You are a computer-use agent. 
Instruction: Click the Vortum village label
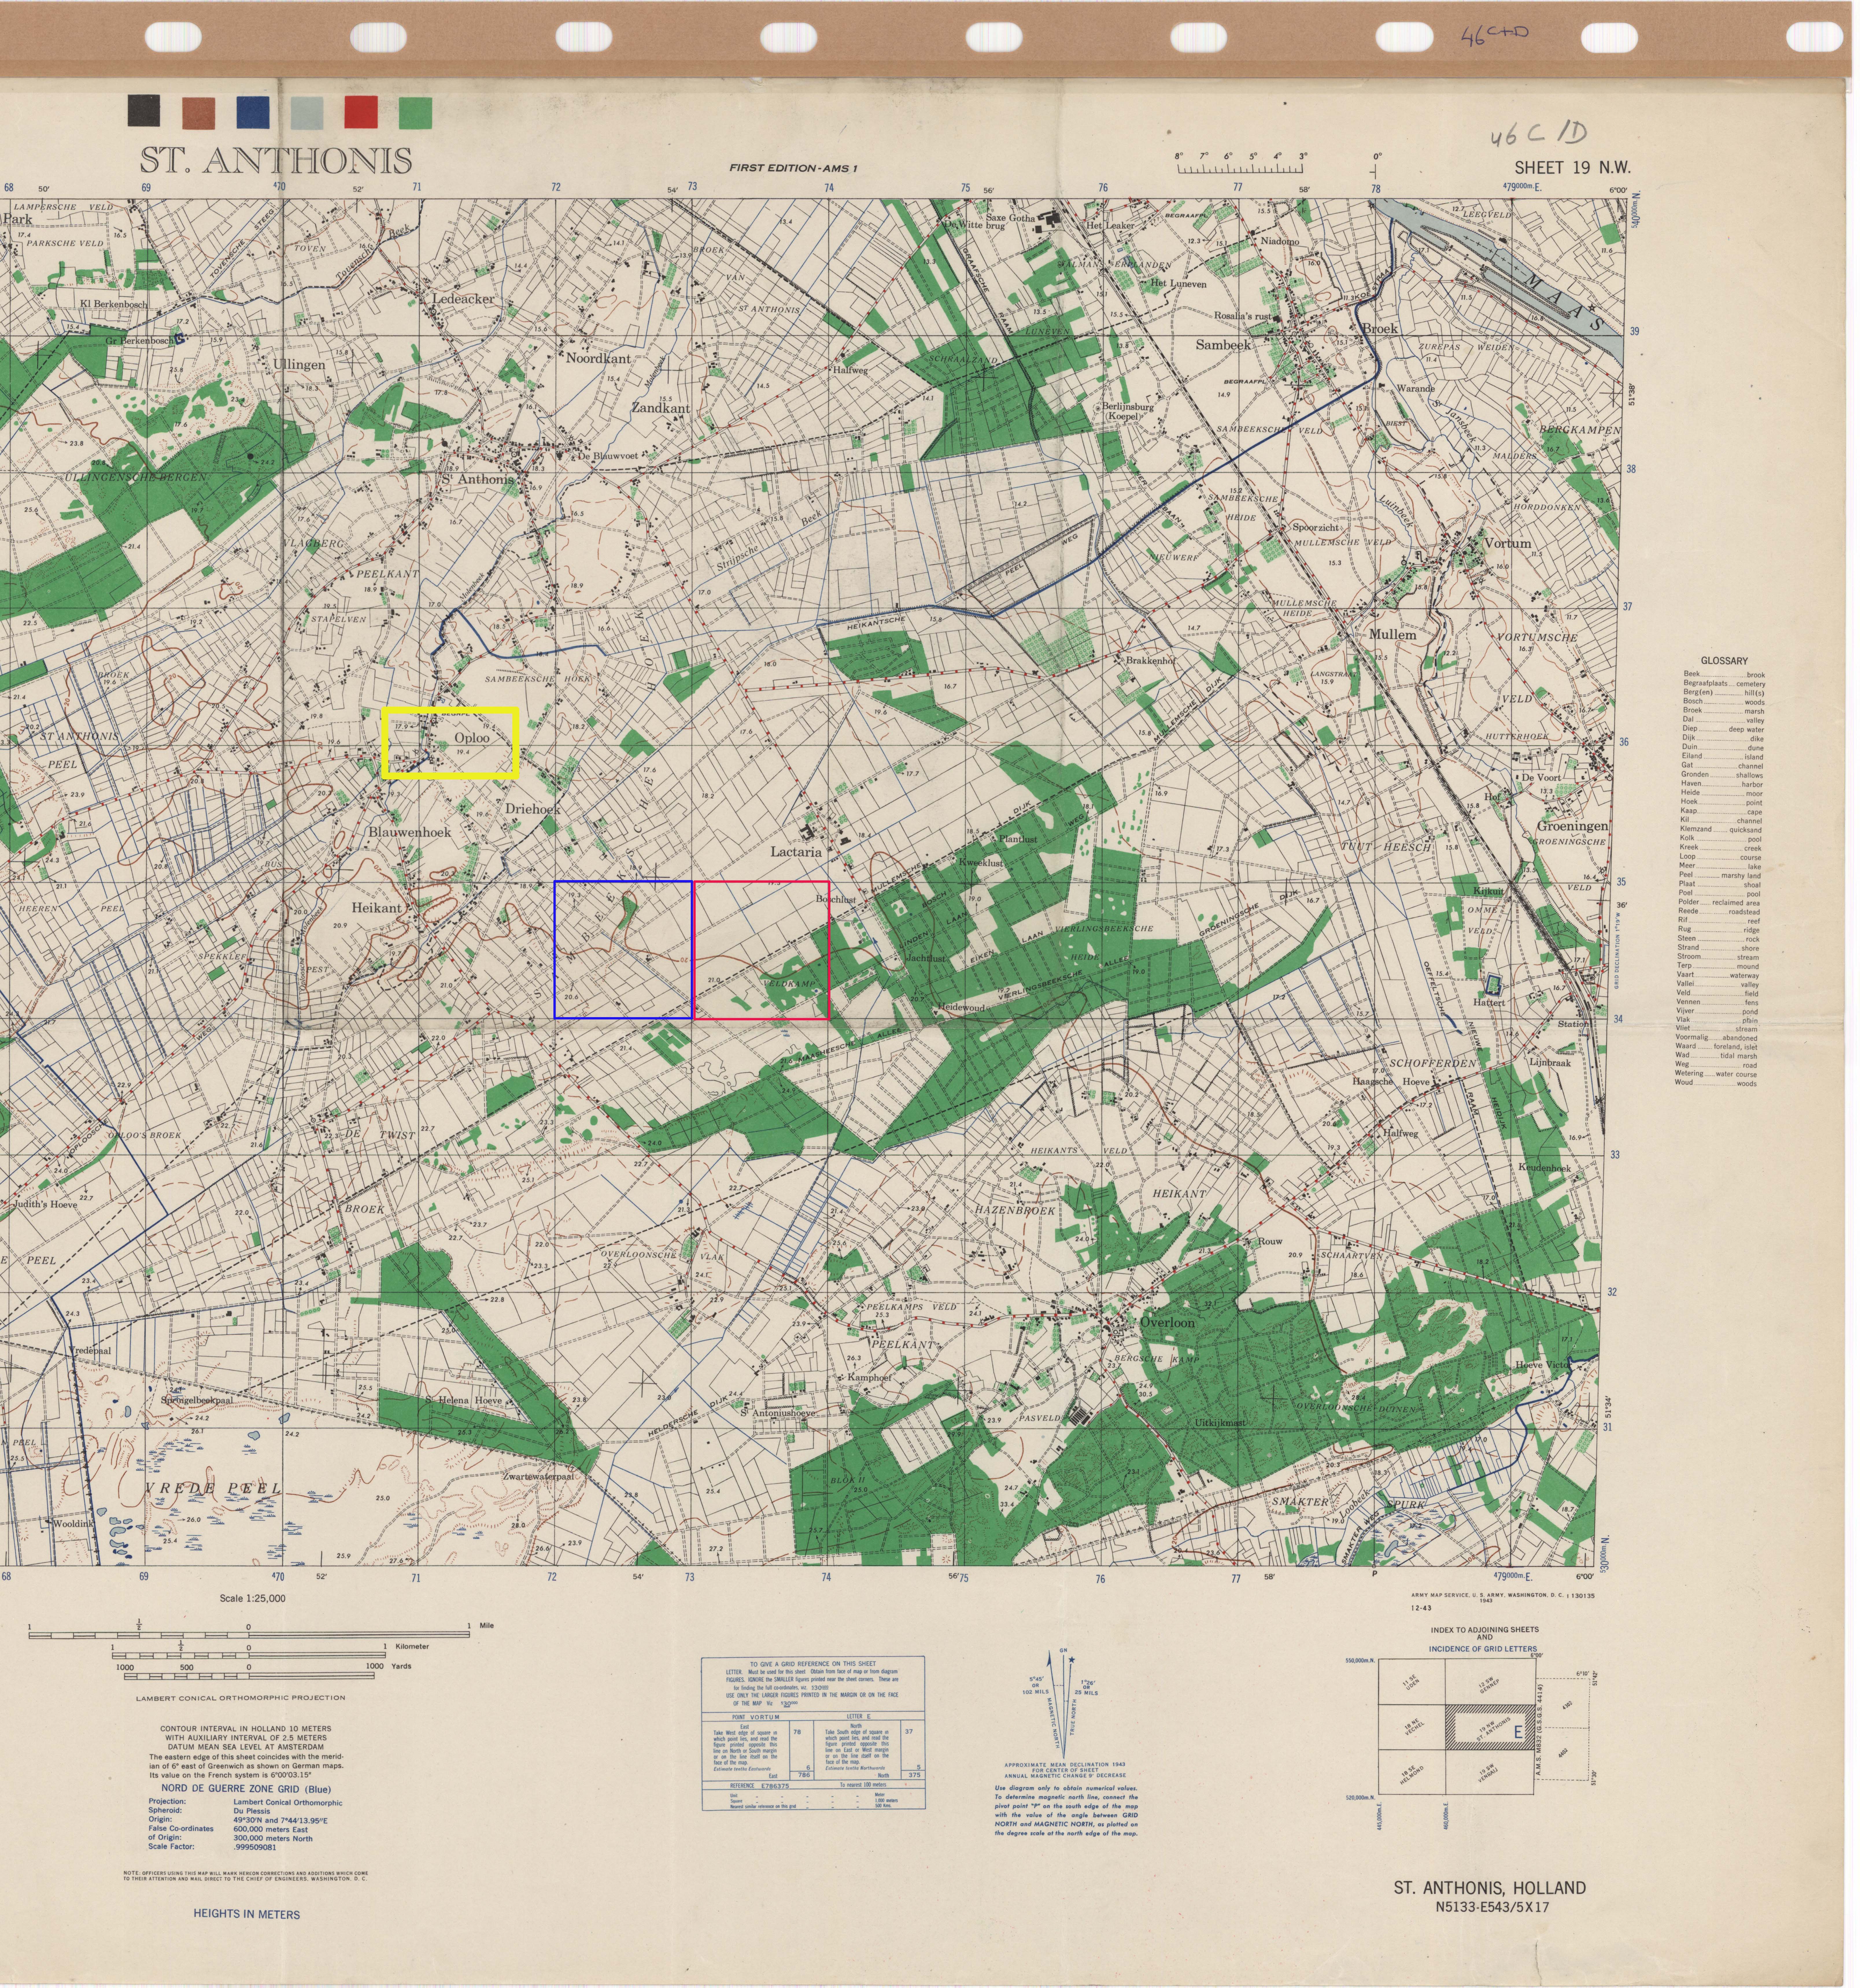[x=1508, y=543]
